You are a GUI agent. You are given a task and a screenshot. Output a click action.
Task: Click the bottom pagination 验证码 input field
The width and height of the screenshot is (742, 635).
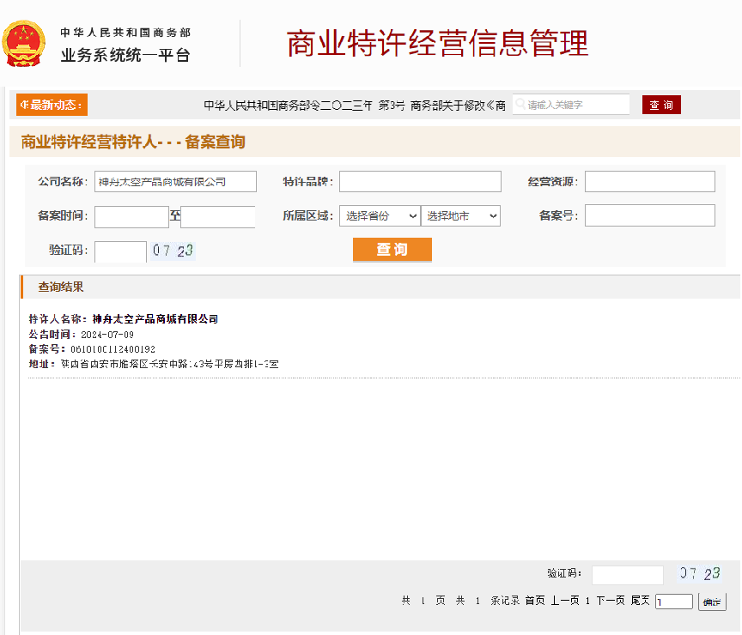click(x=628, y=575)
